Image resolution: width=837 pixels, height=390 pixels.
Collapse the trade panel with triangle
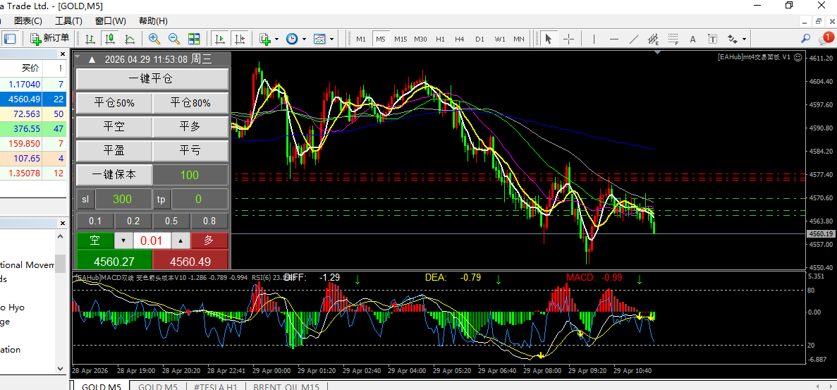pos(92,60)
